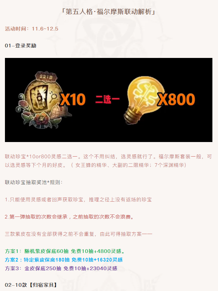218x291 pixels.
Task: Select the 01-登录奖励 section heading
Action: point(20,46)
